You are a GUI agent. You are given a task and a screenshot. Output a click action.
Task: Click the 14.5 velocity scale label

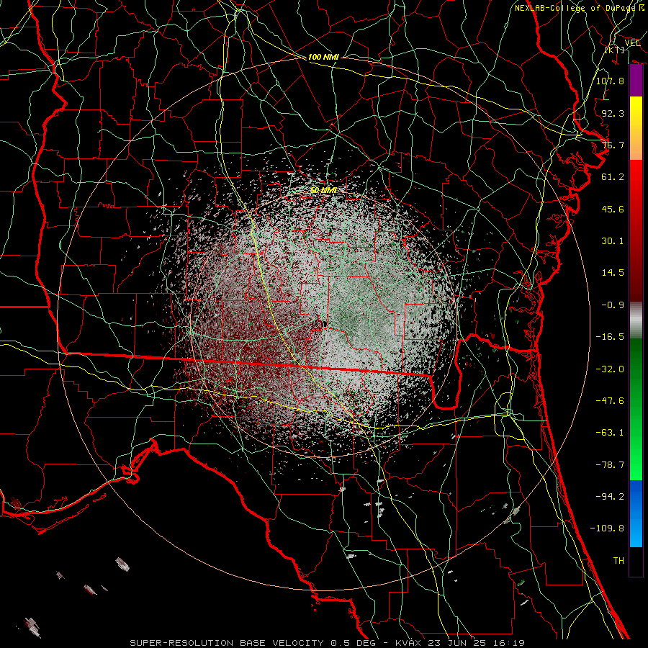pyautogui.click(x=613, y=273)
